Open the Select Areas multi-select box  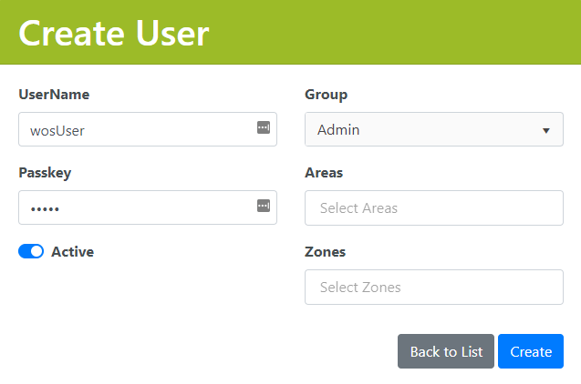433,207
